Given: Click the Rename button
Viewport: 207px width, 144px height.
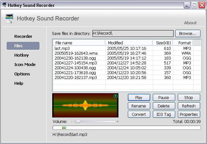Looking at the screenshot, I should 139,106.
